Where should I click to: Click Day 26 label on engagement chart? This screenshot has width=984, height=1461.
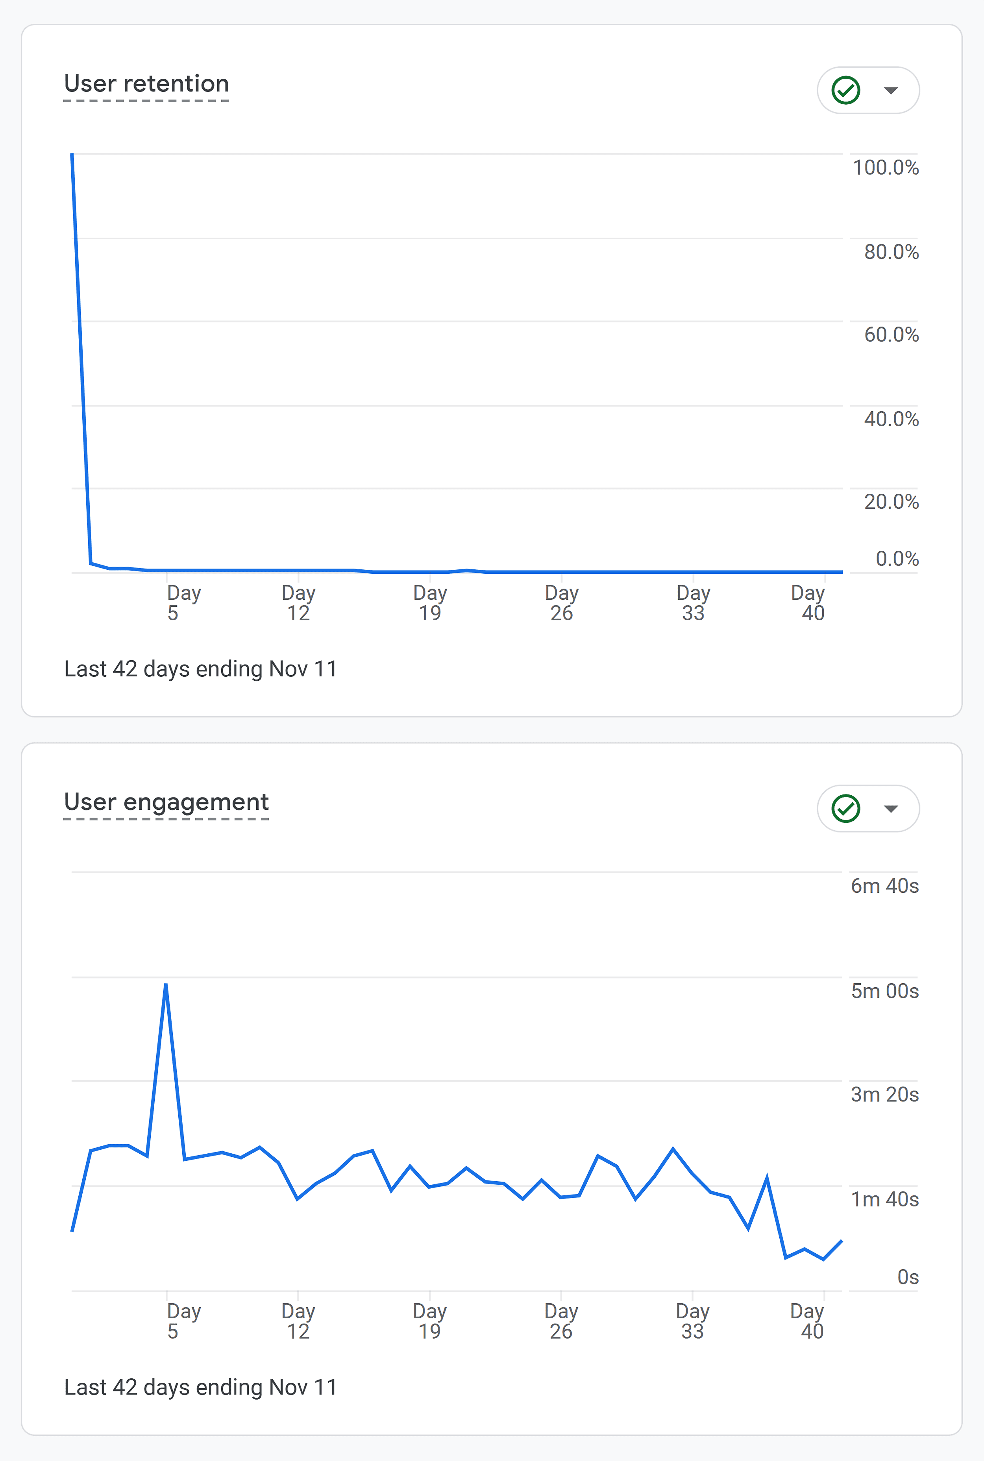[x=561, y=1321]
